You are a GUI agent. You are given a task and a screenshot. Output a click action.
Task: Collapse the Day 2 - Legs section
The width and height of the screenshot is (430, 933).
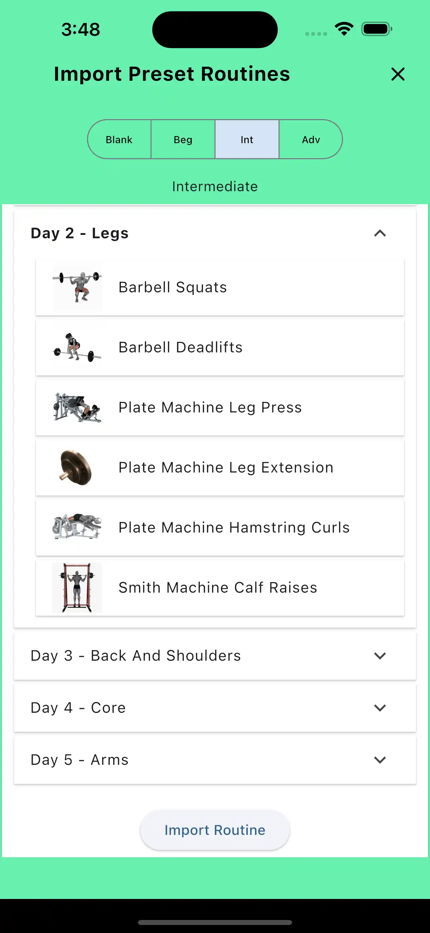pos(380,233)
